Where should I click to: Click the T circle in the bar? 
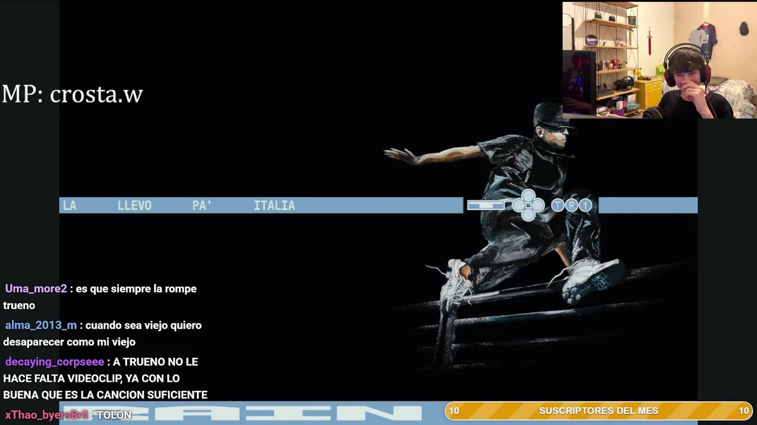558,205
